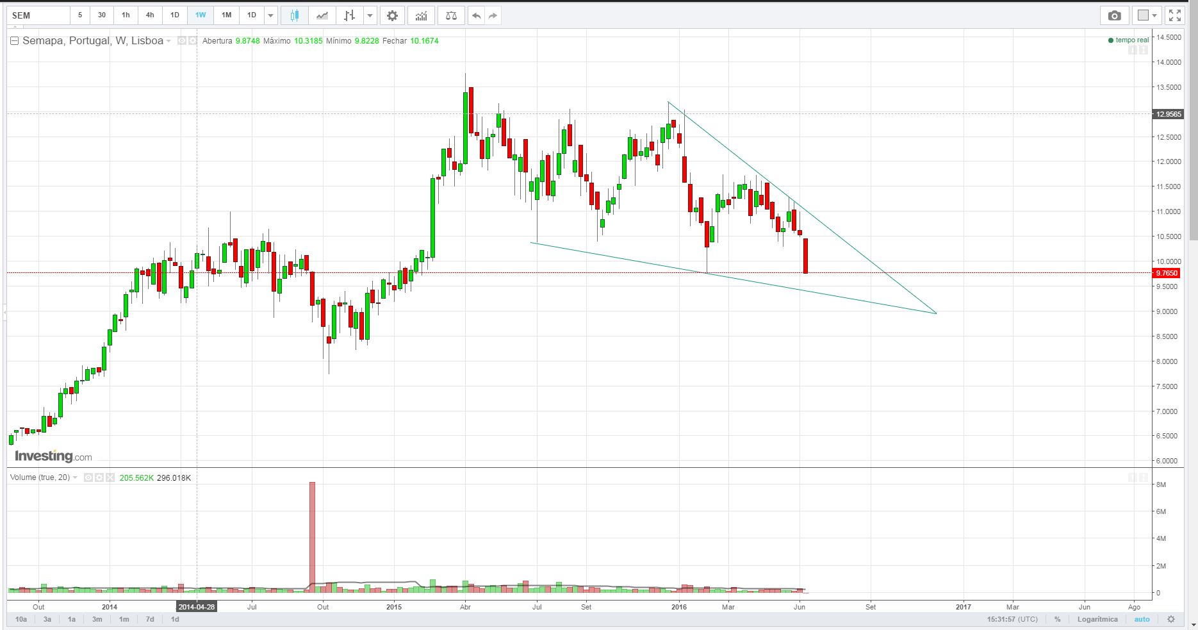Click the tempo real status indicator
Image resolution: width=1198 pixels, height=630 pixels.
pyautogui.click(x=1128, y=40)
